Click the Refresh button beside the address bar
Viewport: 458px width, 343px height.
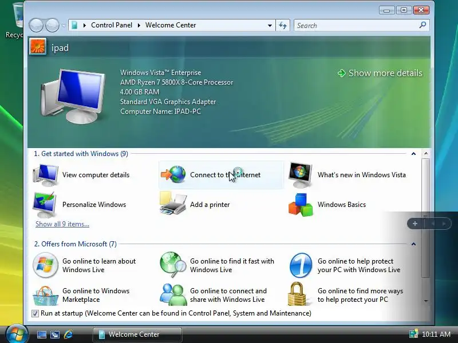click(x=282, y=25)
